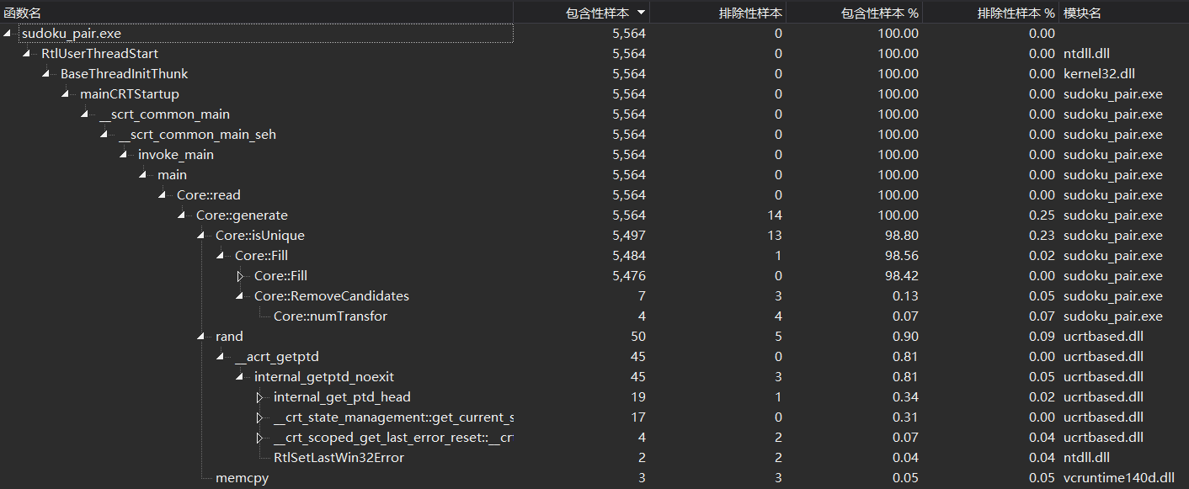Collapse the Core::isUnique node
The image size is (1189, 489).
(201, 236)
